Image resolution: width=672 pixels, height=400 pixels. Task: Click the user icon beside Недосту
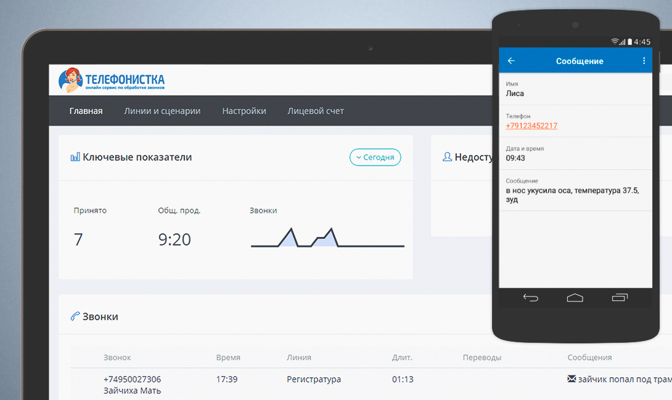447,157
